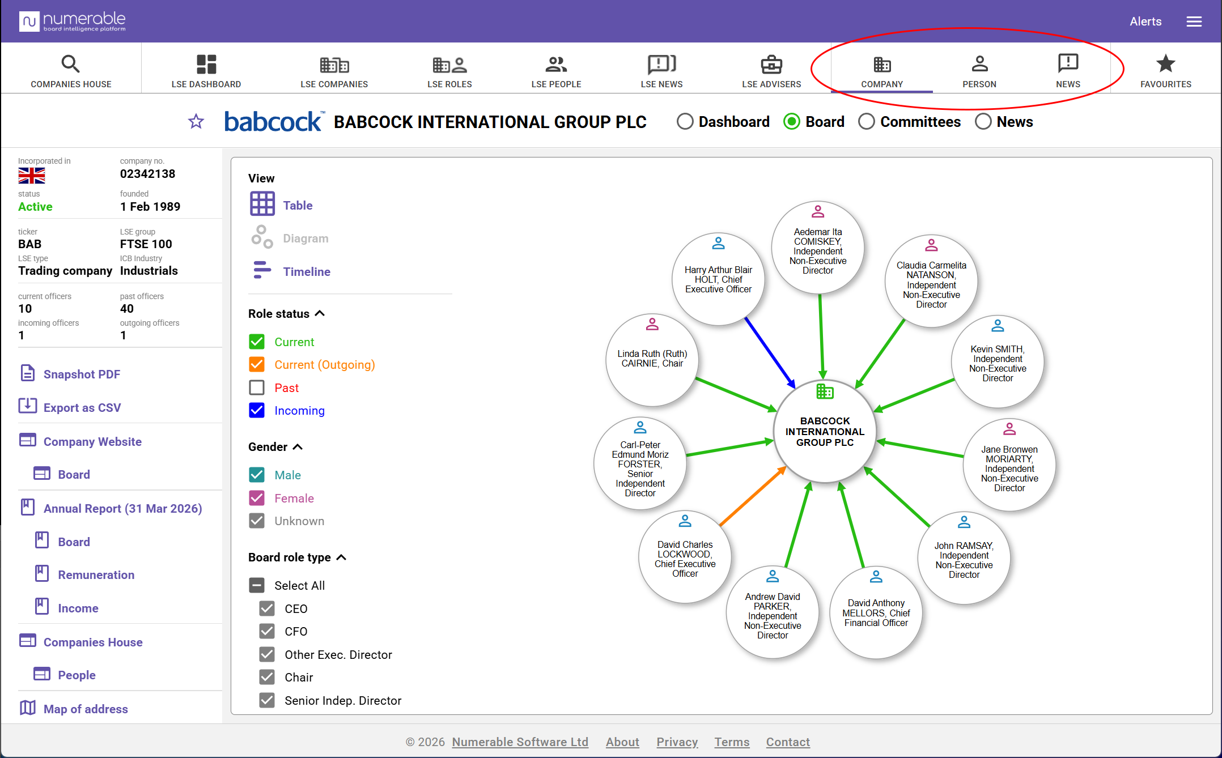Viewport: 1222px width, 758px height.
Task: Toggle the Female gender checkbox
Action: (257, 498)
